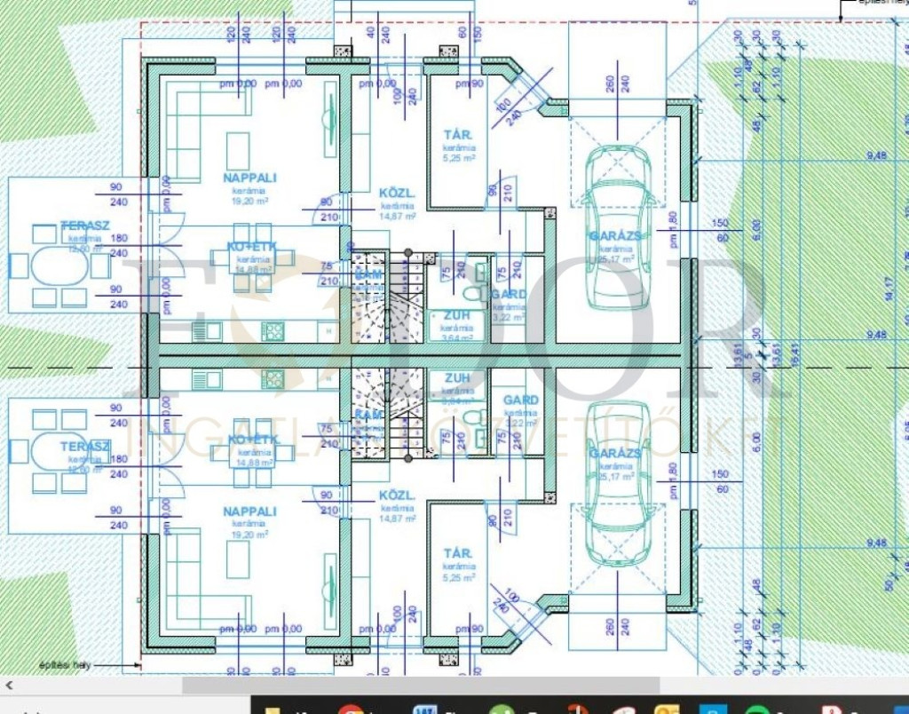Open Google Chrome from the taskbar
The height and width of the screenshot is (714, 909).
[351, 709]
